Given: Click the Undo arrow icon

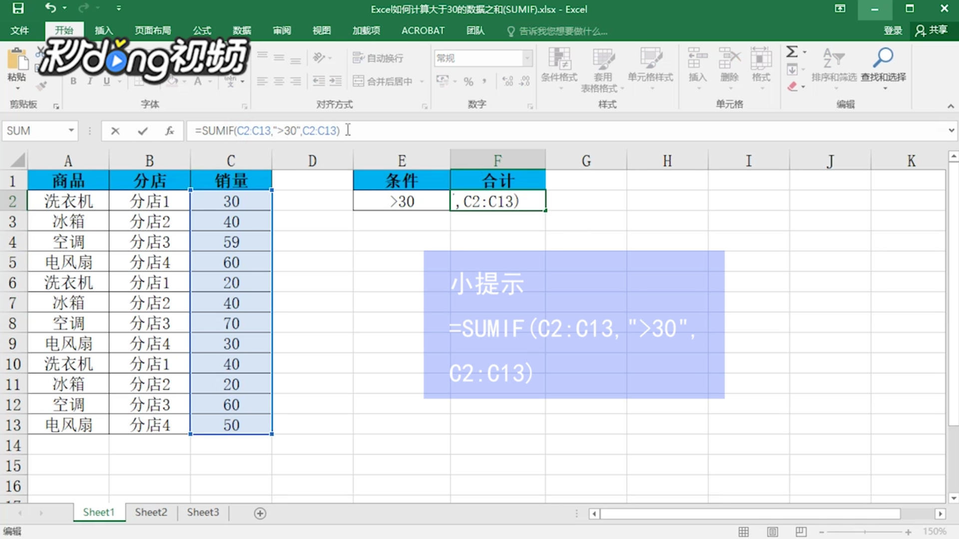Looking at the screenshot, I should coord(50,8).
